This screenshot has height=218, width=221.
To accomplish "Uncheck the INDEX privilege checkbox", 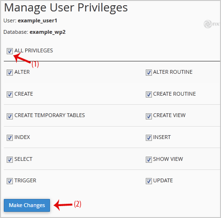I will coord(10,138).
